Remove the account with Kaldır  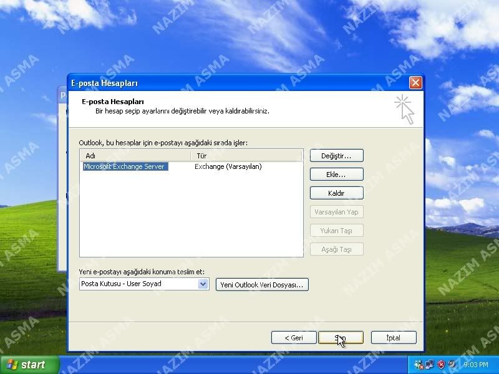(336, 193)
